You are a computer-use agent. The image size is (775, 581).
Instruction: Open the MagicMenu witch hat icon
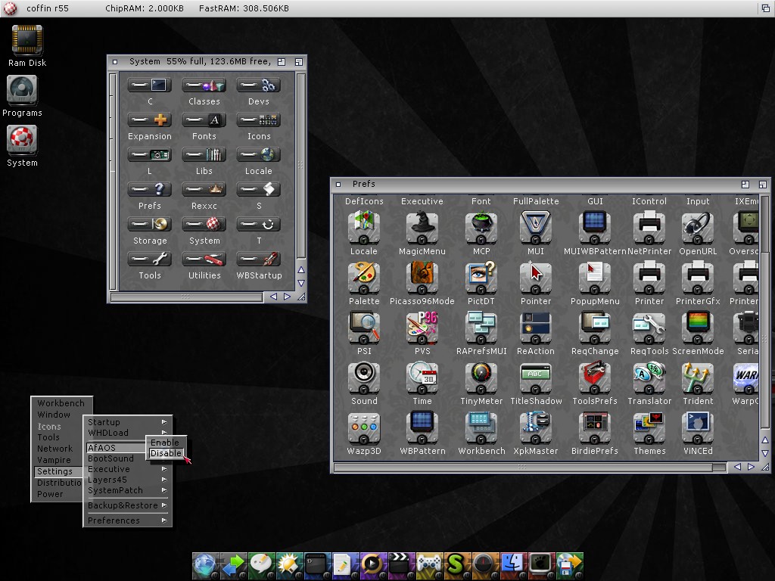point(422,227)
